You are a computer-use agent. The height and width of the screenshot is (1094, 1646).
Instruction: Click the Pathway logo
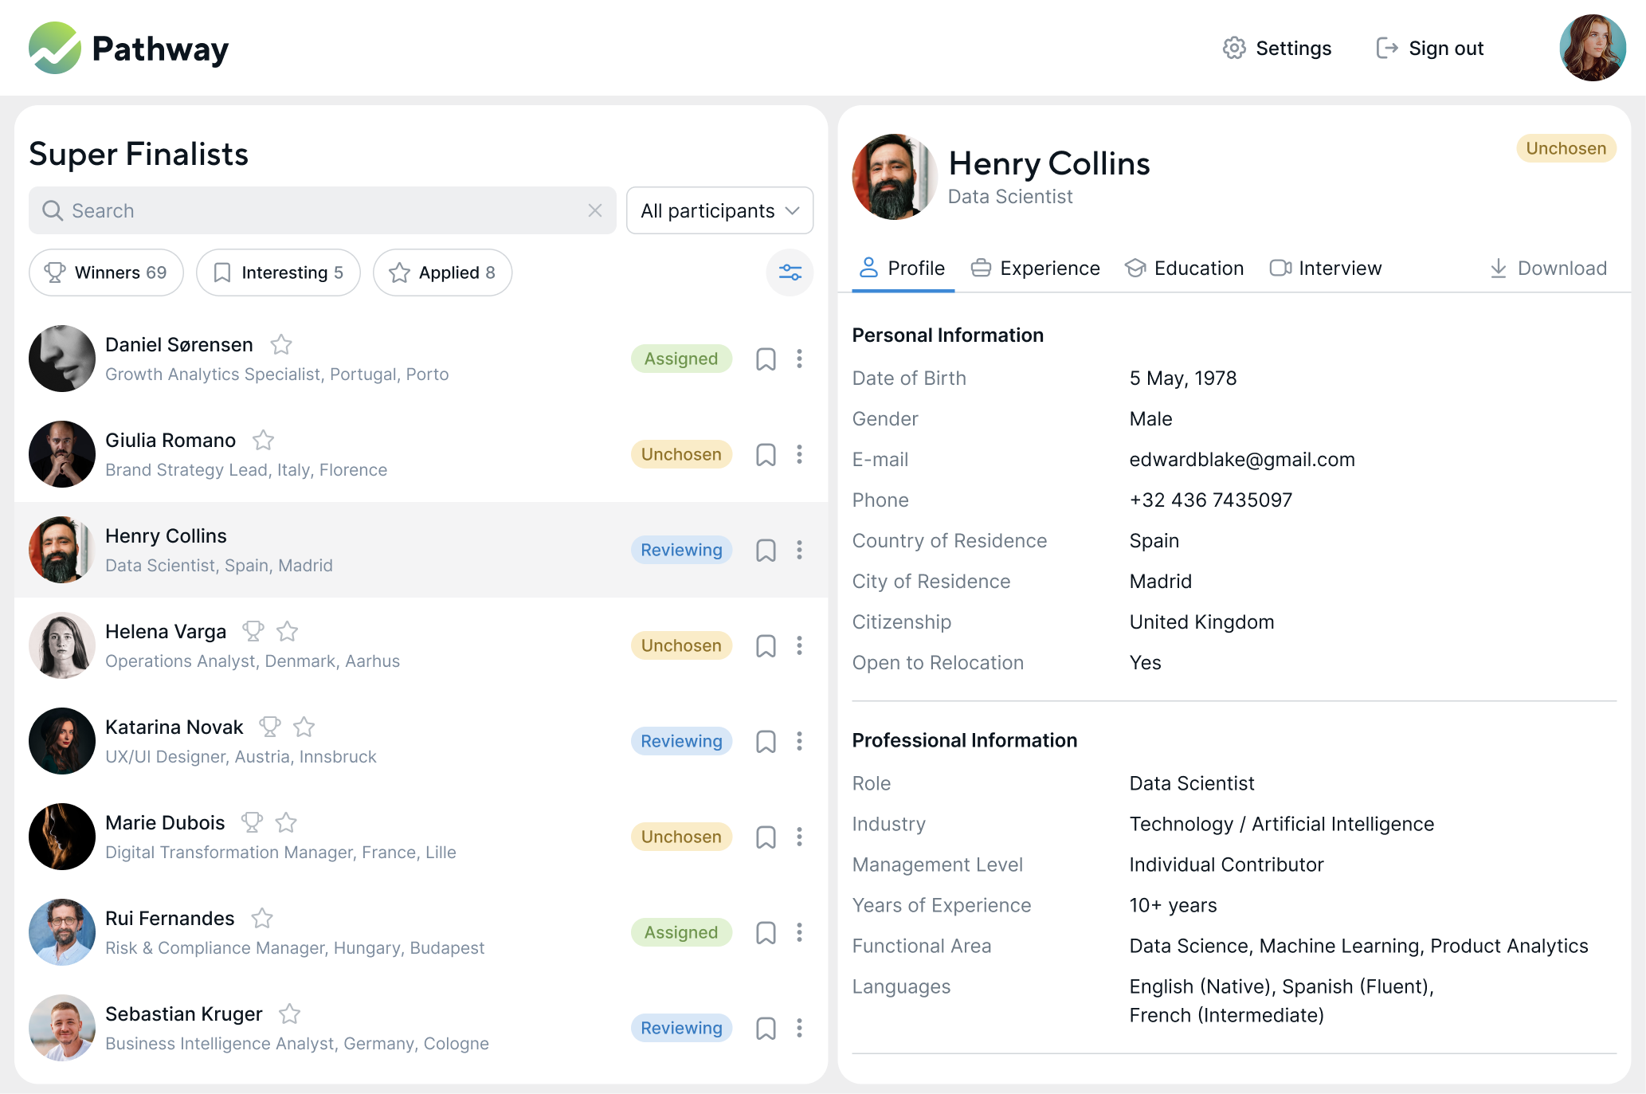(129, 49)
